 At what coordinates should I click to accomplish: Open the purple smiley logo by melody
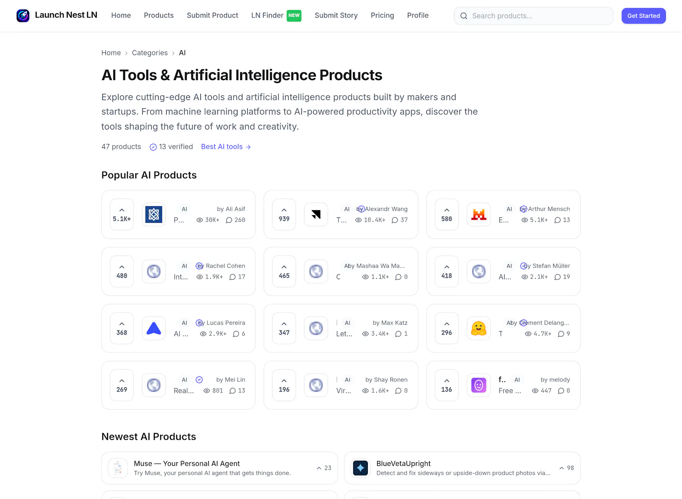coord(479,385)
